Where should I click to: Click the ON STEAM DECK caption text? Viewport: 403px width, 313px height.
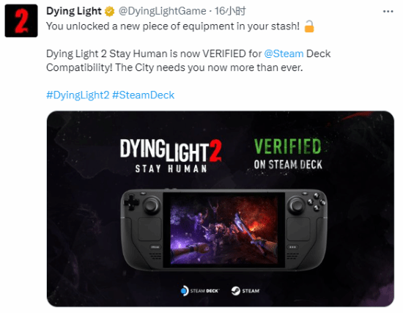(x=288, y=165)
